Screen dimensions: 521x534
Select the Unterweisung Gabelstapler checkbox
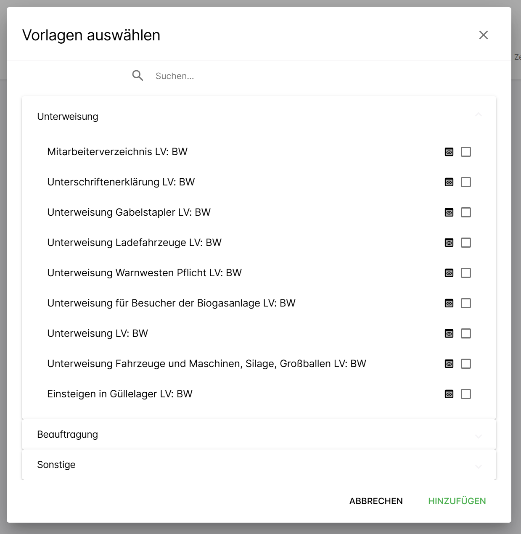coord(466,212)
